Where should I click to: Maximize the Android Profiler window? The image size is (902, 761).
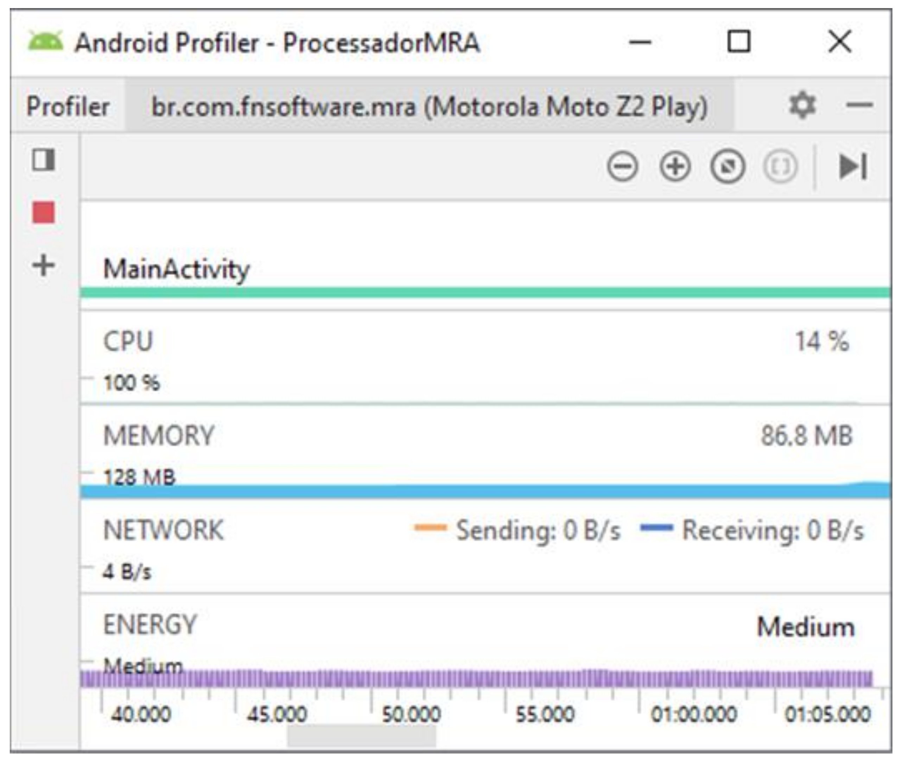pos(738,42)
